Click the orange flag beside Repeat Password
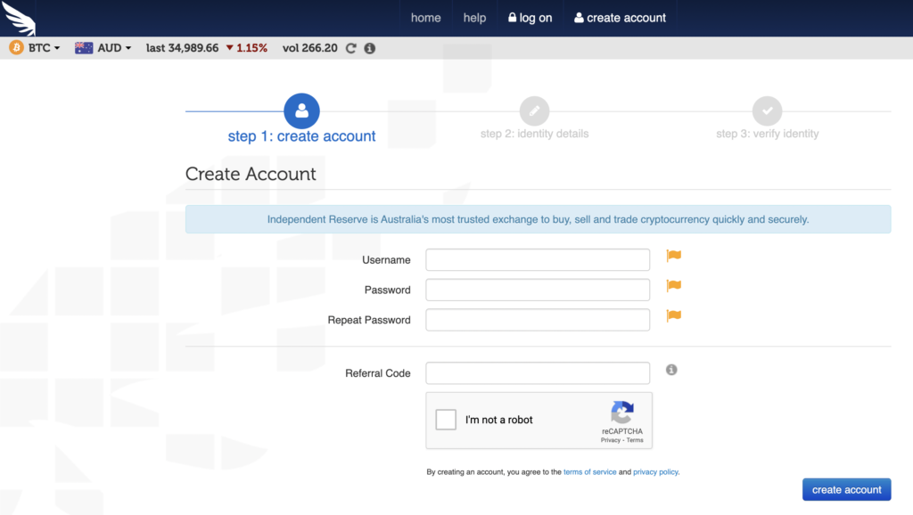This screenshot has width=913, height=515. click(674, 315)
